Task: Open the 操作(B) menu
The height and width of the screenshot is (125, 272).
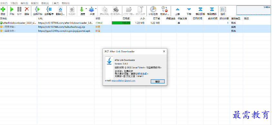Action: point(24,3)
